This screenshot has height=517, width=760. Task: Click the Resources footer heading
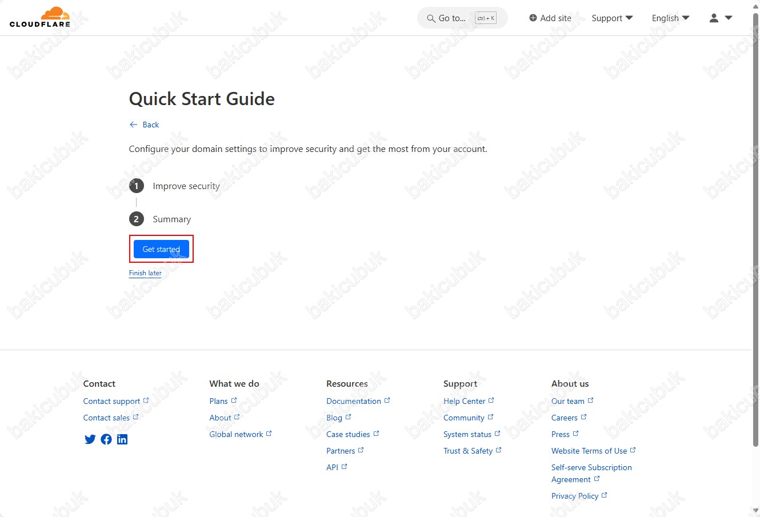point(347,384)
